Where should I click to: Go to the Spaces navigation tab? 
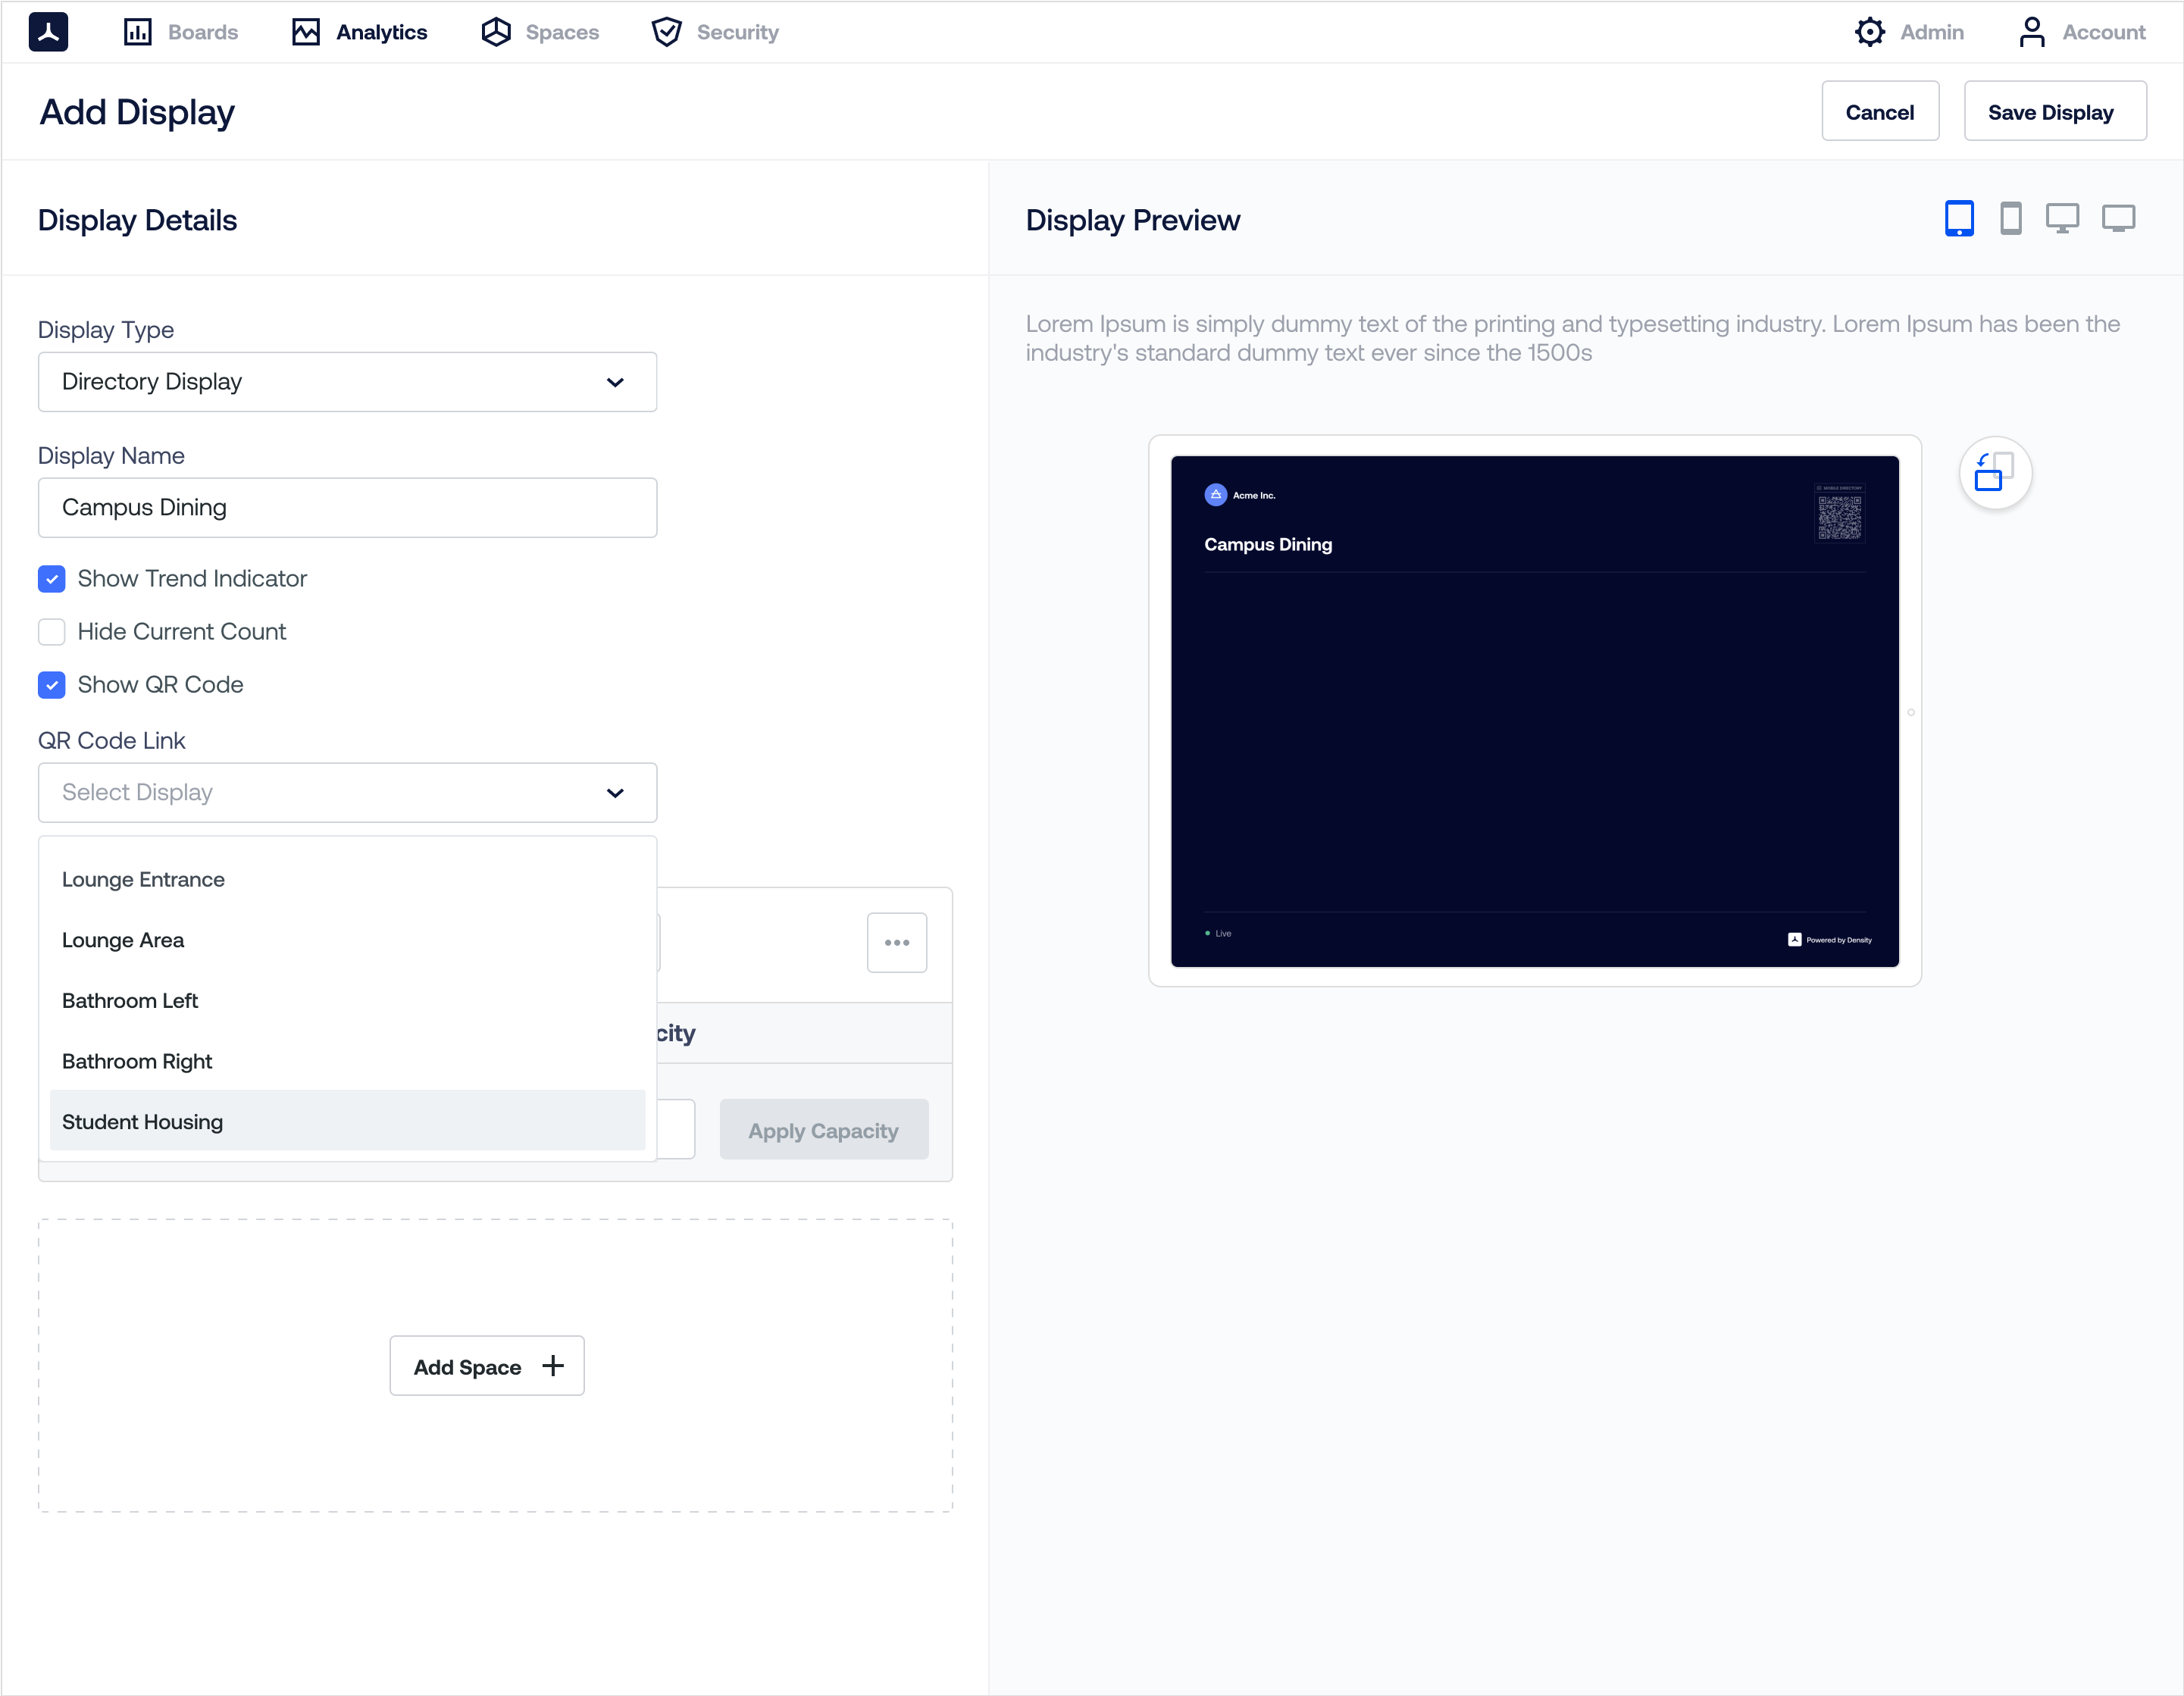540,32
